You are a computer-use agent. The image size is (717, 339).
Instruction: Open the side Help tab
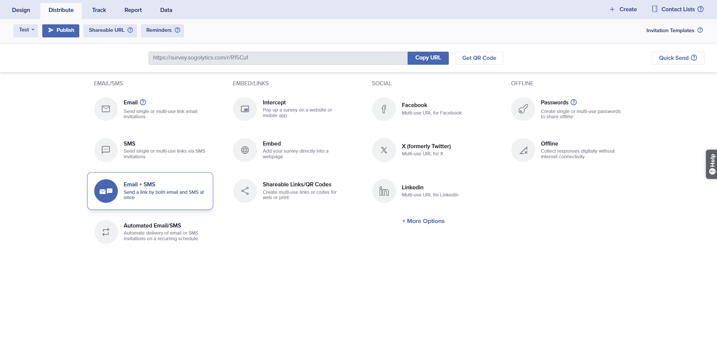click(712, 164)
